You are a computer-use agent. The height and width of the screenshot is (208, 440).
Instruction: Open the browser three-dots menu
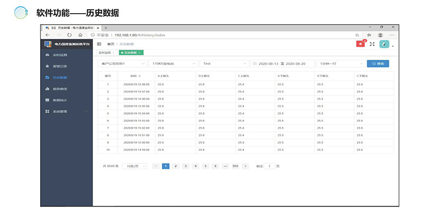pos(392,35)
